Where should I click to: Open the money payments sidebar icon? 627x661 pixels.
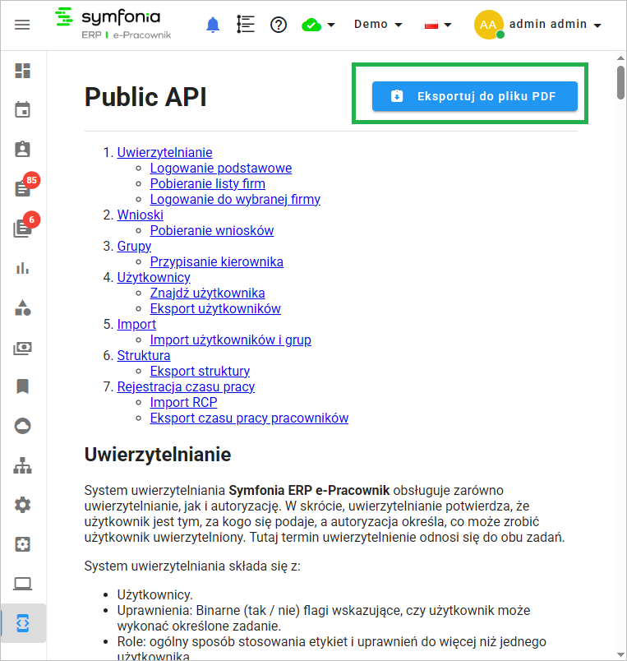[23, 349]
